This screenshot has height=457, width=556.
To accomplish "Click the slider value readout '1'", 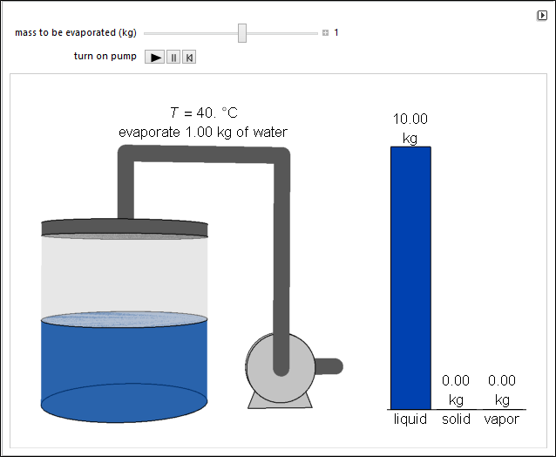I will [x=336, y=33].
